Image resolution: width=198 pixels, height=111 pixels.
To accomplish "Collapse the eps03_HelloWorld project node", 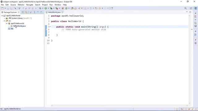I will tap(2, 16).
